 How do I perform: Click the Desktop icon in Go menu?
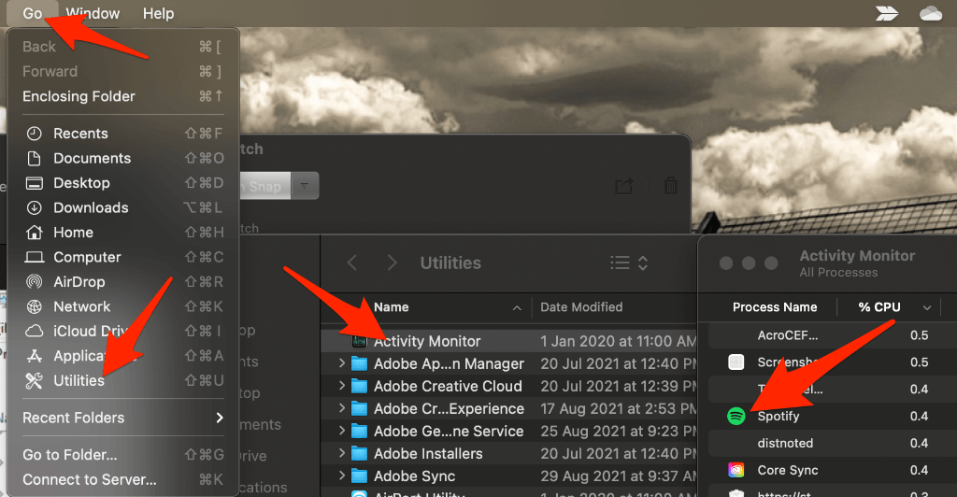(35, 183)
